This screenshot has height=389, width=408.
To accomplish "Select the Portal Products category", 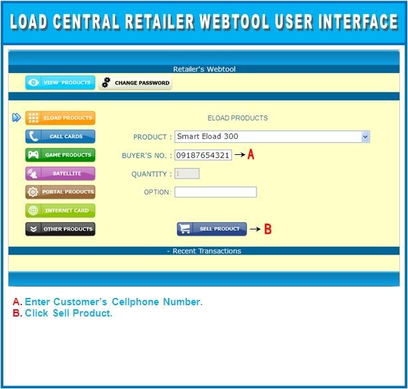I will (x=60, y=192).
